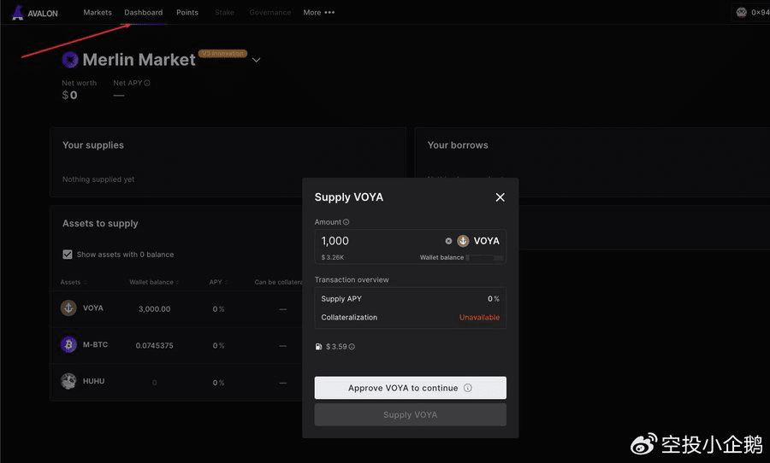
Task: Open the More menu in navigation
Action: pos(318,13)
